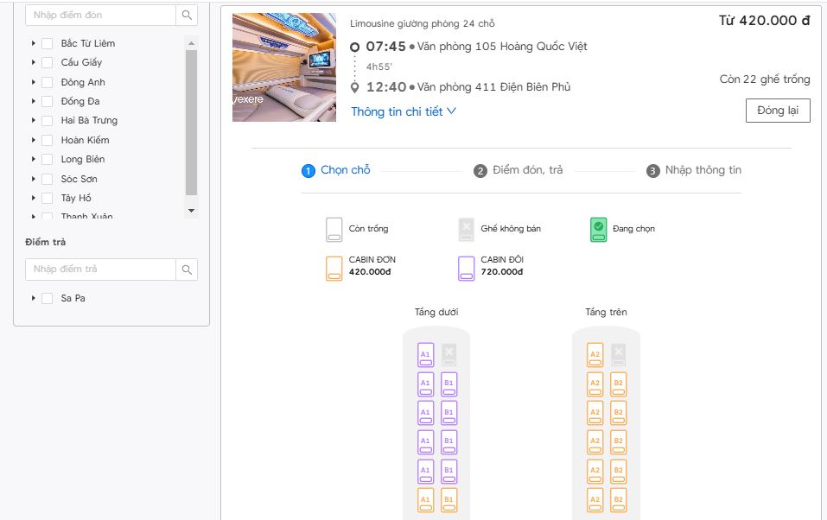Select the first A2 cabin on upper deck

pyautogui.click(x=595, y=355)
